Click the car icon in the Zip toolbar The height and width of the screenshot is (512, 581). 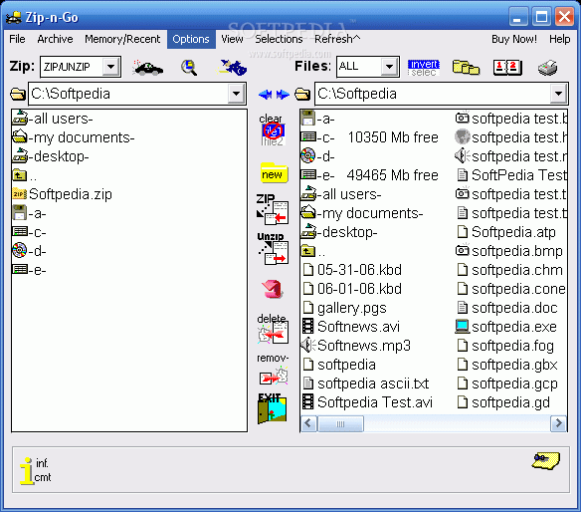click(148, 68)
